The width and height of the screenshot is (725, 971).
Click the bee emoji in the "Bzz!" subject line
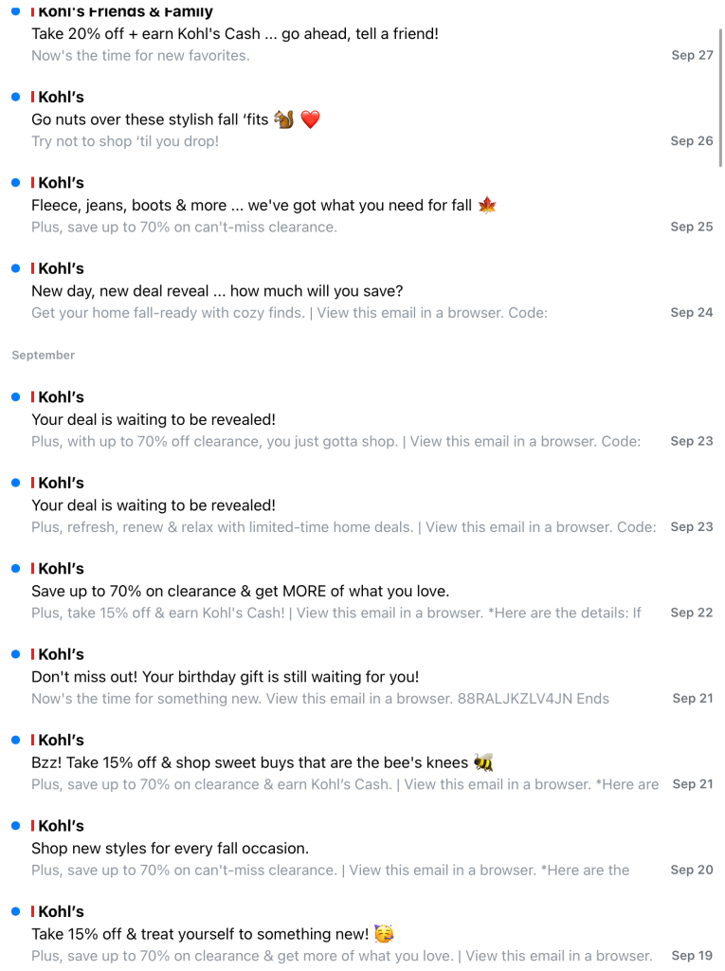(x=483, y=762)
